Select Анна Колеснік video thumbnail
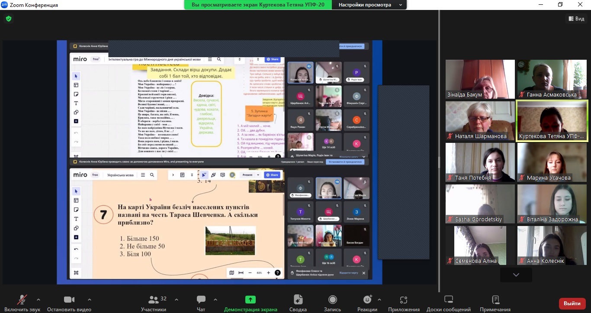The image size is (591, 313). [552, 245]
